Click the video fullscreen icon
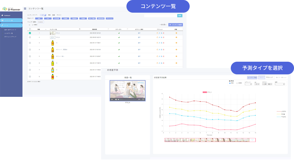Viewport: 294px width, 162px height. pyautogui.click(x=143, y=99)
